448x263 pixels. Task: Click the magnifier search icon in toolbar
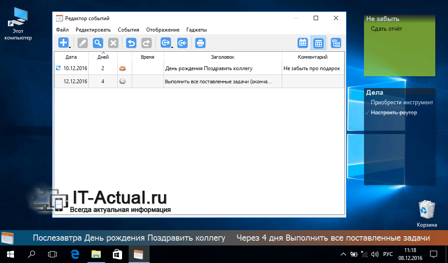click(x=98, y=43)
